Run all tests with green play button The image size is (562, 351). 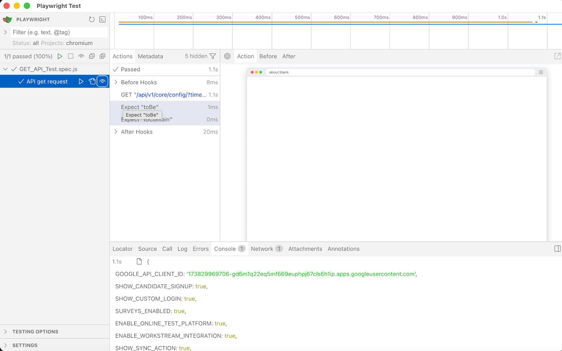60,56
